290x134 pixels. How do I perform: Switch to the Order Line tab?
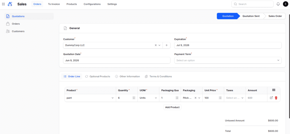[72, 76]
